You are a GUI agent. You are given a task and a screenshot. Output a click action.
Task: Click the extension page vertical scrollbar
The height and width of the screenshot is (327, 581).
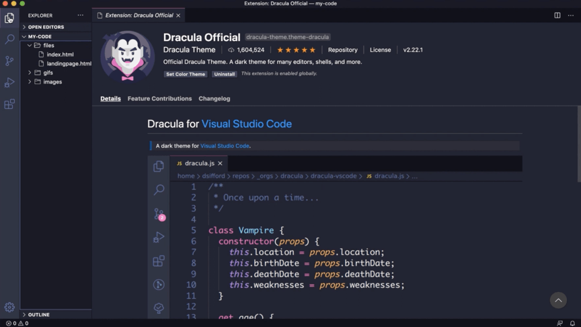[x=579, y=144]
